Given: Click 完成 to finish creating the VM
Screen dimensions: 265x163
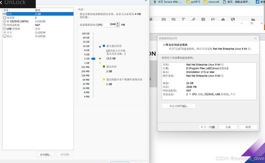Looking at the screenshot, I should [228, 127].
